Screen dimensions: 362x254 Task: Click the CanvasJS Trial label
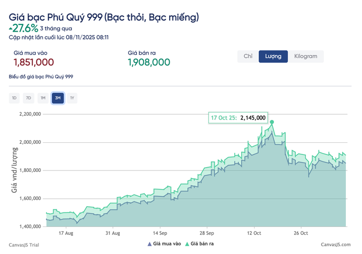pos(23,244)
